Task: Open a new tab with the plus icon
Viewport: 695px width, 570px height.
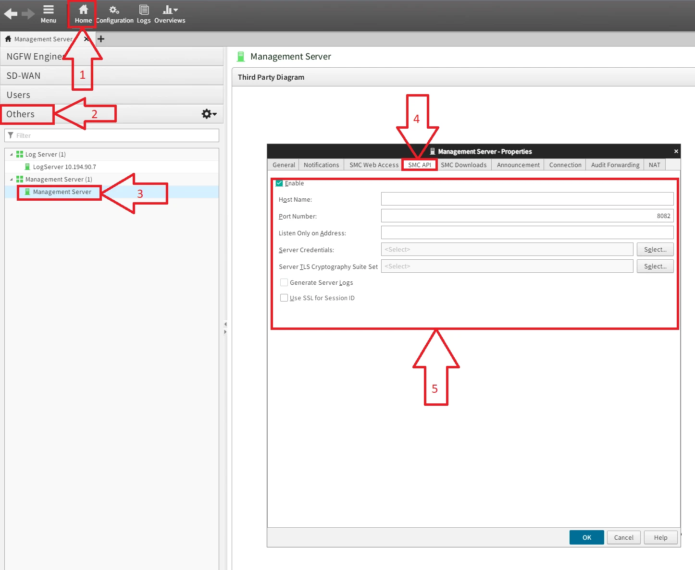Action: [x=101, y=39]
